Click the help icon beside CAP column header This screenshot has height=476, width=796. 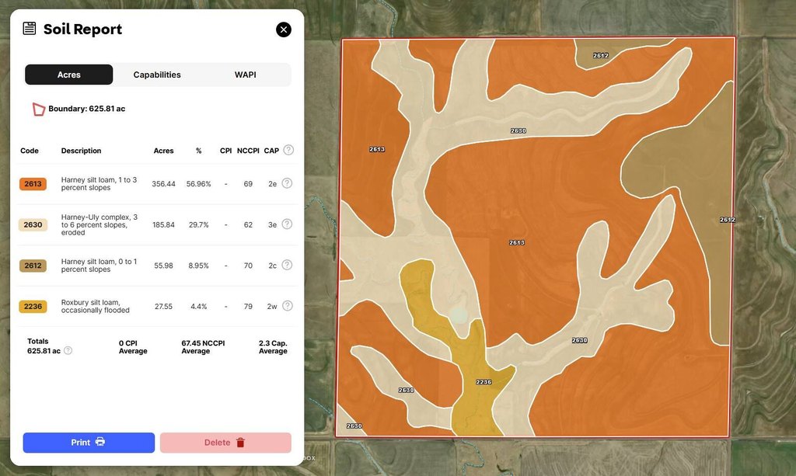point(288,150)
